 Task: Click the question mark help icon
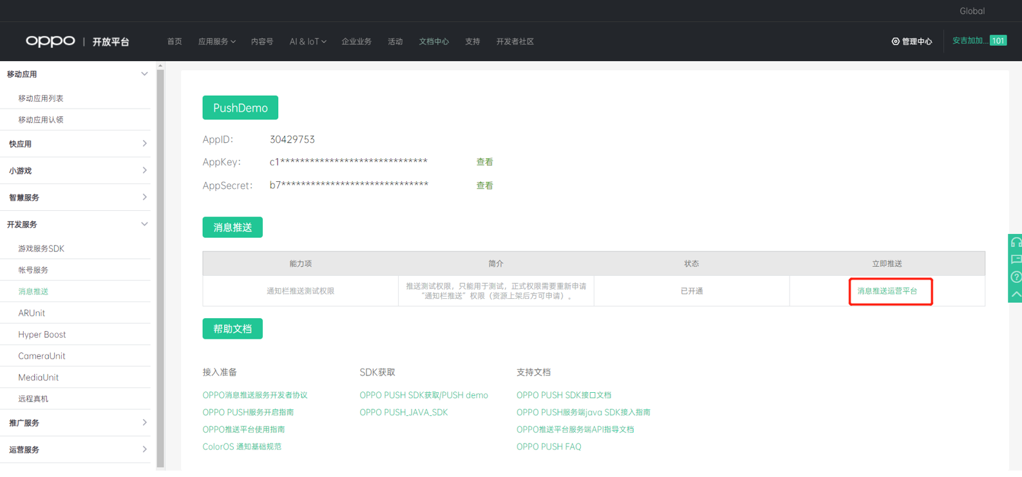click(1016, 277)
